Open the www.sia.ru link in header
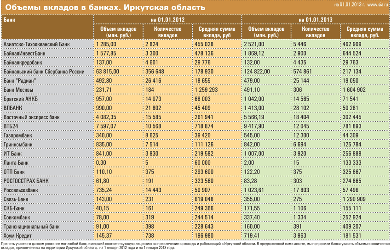Screen dimensions: 391x251 378,5
